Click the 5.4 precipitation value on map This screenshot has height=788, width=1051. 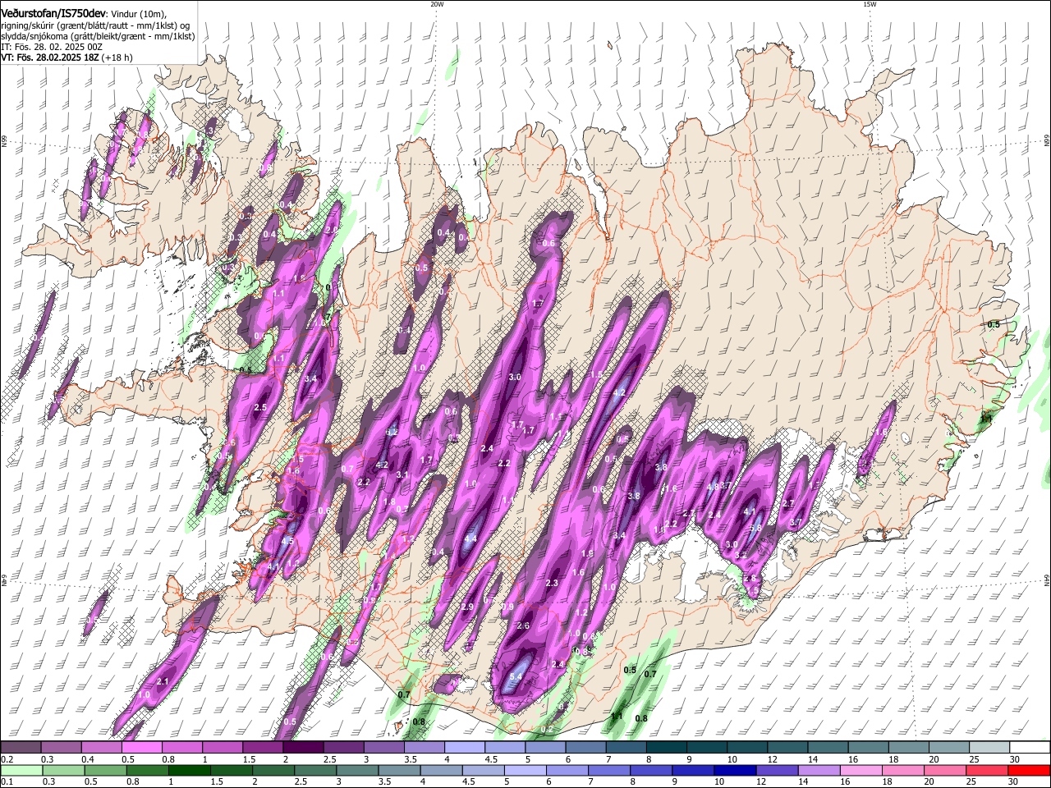tap(516, 677)
